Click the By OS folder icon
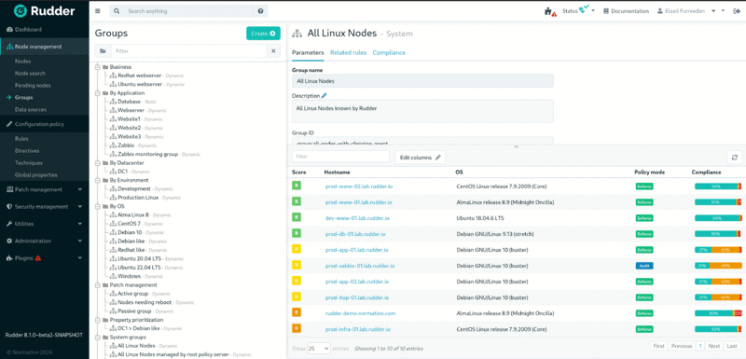Viewport: 746px width, 359px height. (x=104, y=206)
